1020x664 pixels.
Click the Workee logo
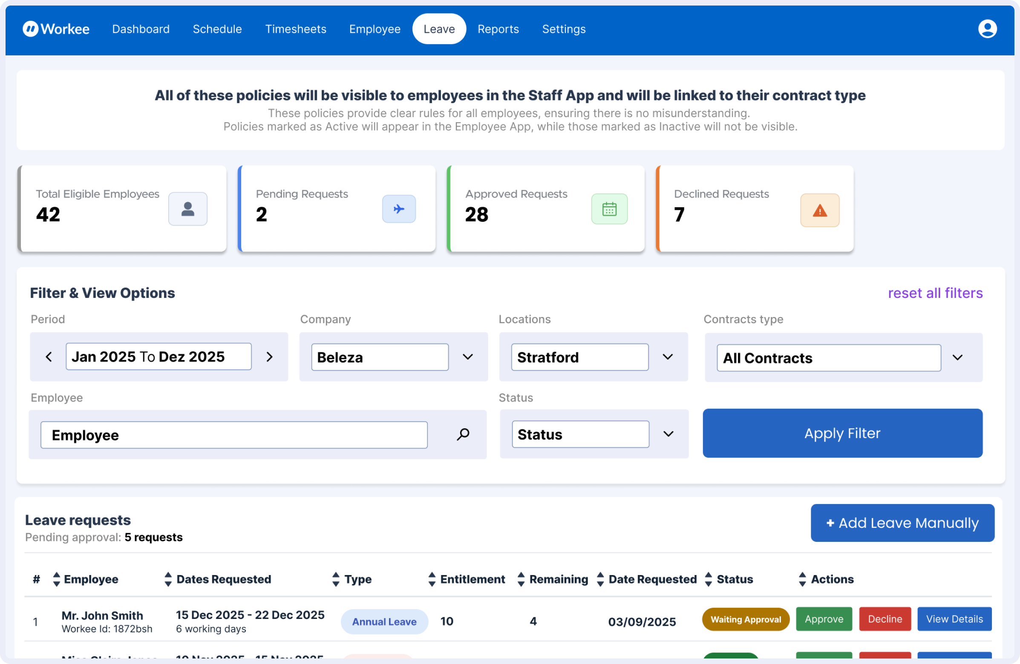56,29
